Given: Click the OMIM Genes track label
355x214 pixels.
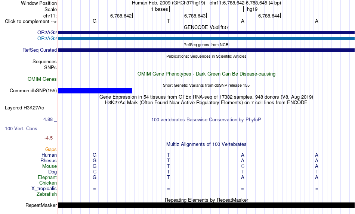Looking at the screenshot, I should [x=42, y=79].
